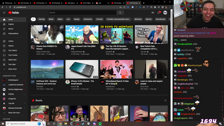The height and width of the screenshot is (126, 224).
Task: Select the Soundtracks filter chip
Action: [x=160, y=19]
